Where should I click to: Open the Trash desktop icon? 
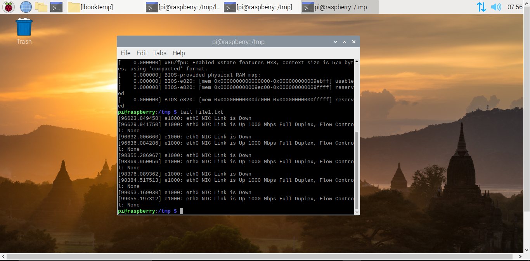(x=24, y=27)
